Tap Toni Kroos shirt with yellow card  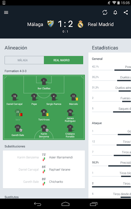pos(44,113)
